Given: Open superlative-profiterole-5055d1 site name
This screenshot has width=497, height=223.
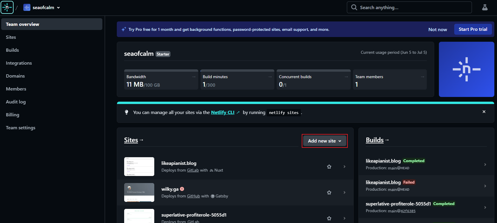Looking at the screenshot, I should coord(194,215).
